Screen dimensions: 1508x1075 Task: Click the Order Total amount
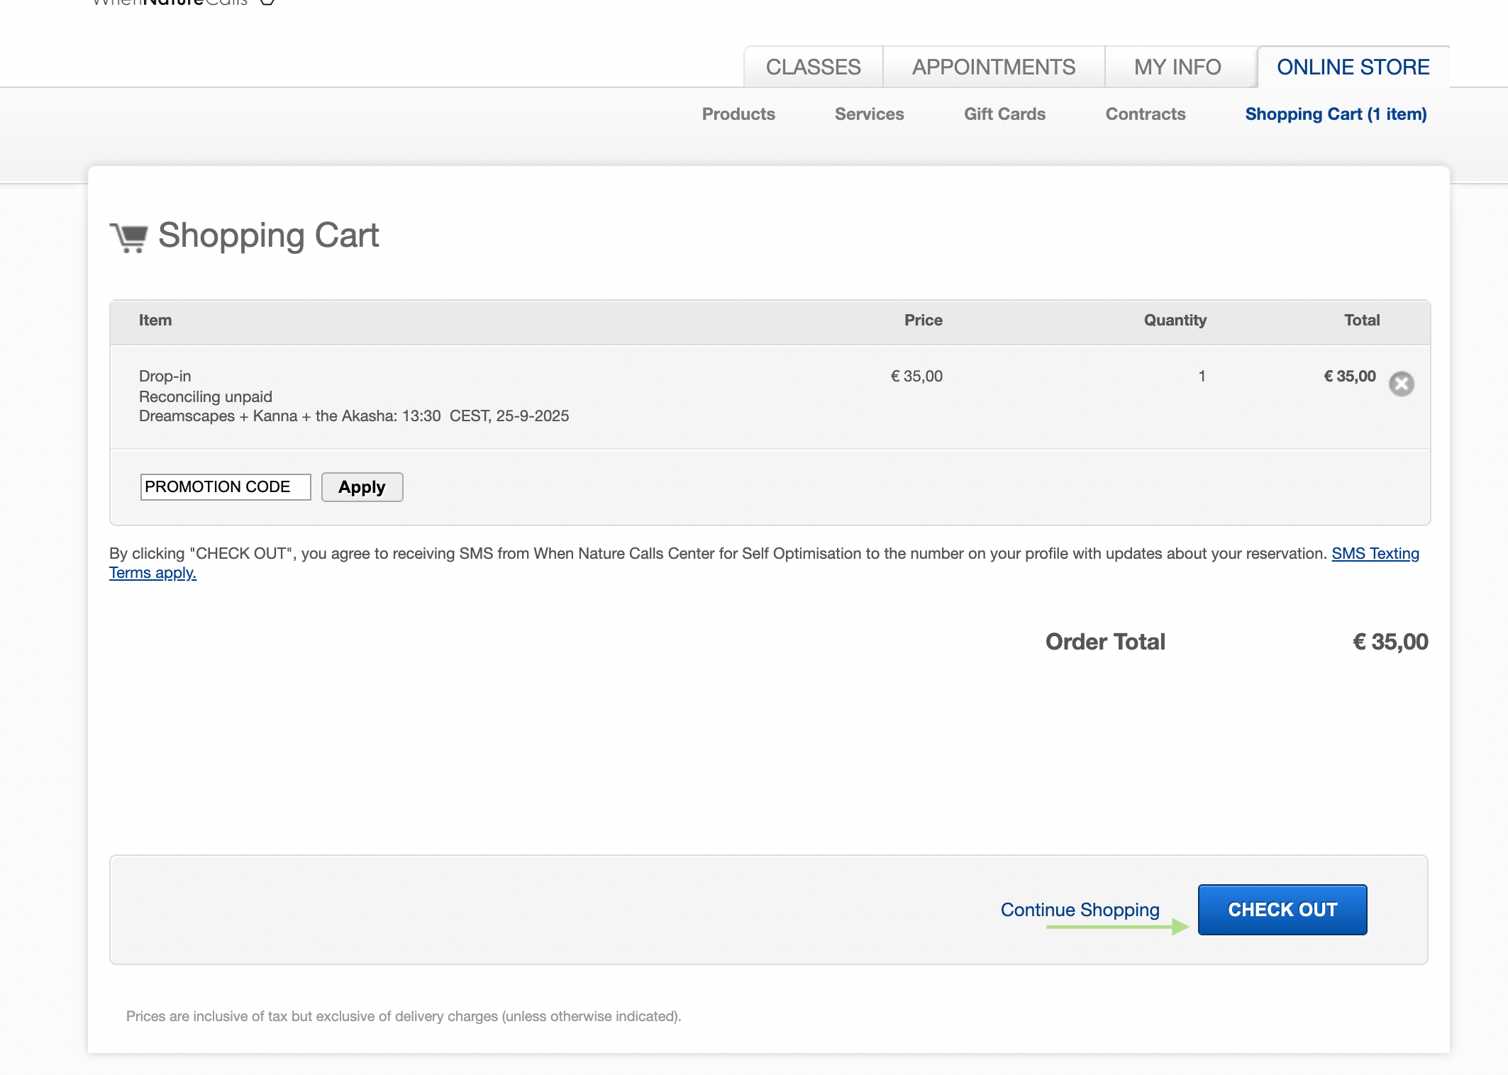[x=1390, y=642]
